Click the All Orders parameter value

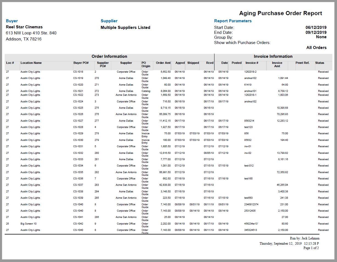[x=316, y=47]
